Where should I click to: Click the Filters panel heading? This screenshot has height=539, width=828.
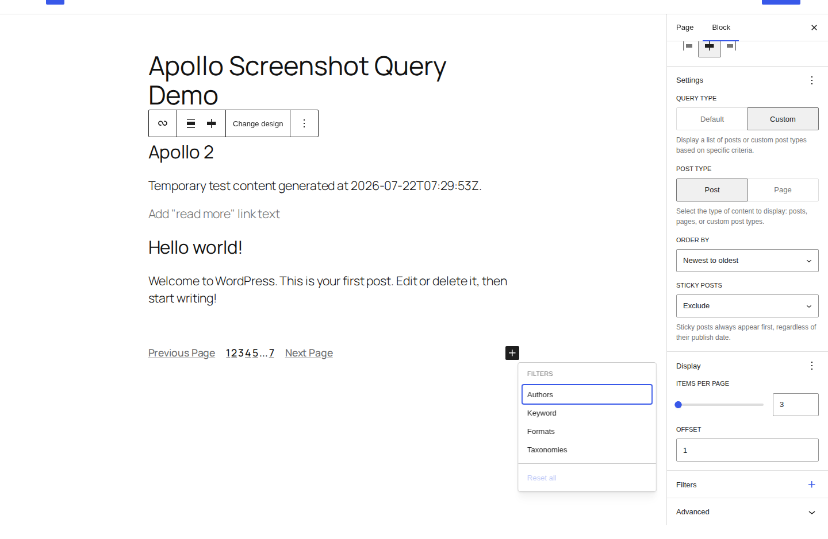[x=687, y=484]
